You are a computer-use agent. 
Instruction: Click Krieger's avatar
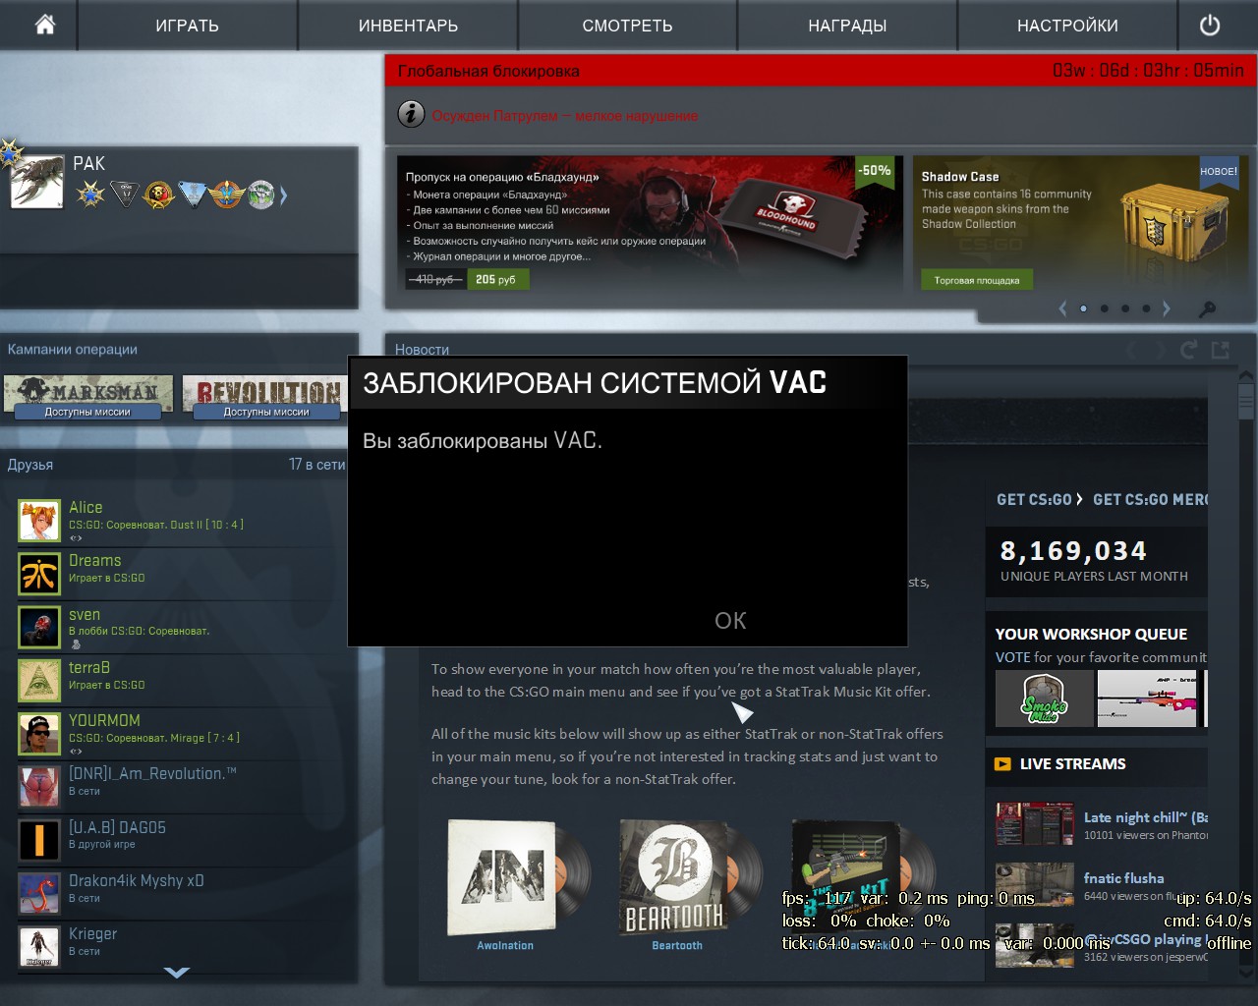(x=39, y=947)
